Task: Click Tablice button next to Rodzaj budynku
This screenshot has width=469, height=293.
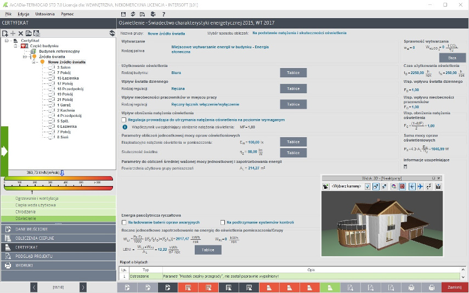Action: click(x=293, y=73)
